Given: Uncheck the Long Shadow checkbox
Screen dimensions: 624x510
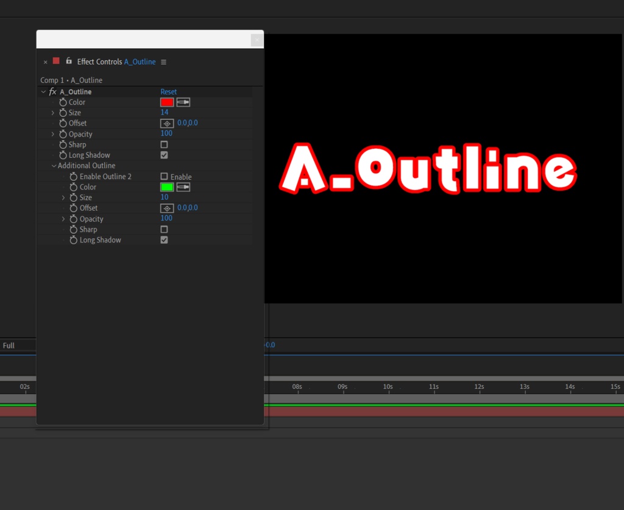Looking at the screenshot, I should [x=164, y=155].
